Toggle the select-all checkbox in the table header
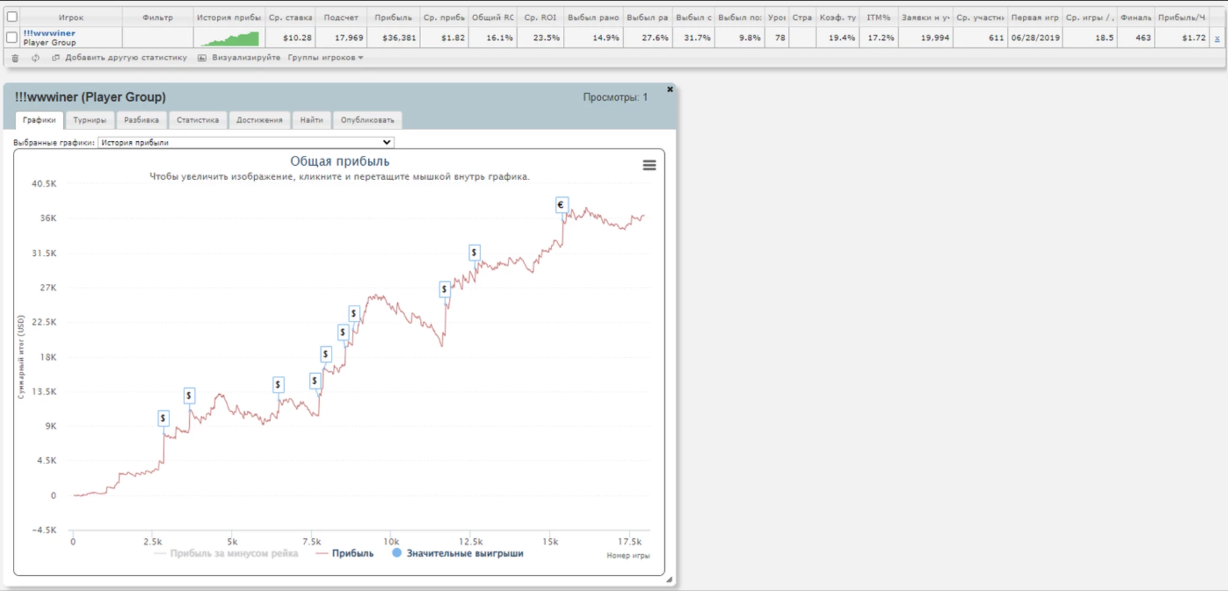This screenshot has width=1228, height=591. point(12,17)
